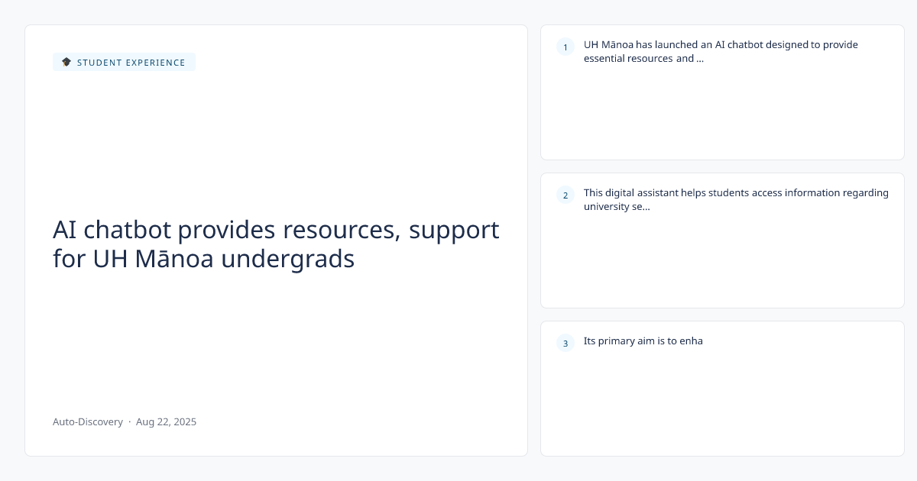Viewport: 917px width, 481px height.
Task: Click empty area of summary card 1
Action: pyautogui.click(x=722, y=115)
